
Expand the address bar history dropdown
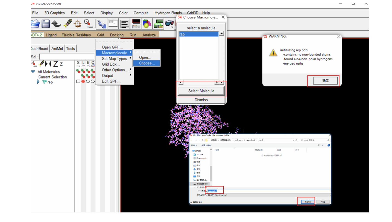tap(293, 140)
